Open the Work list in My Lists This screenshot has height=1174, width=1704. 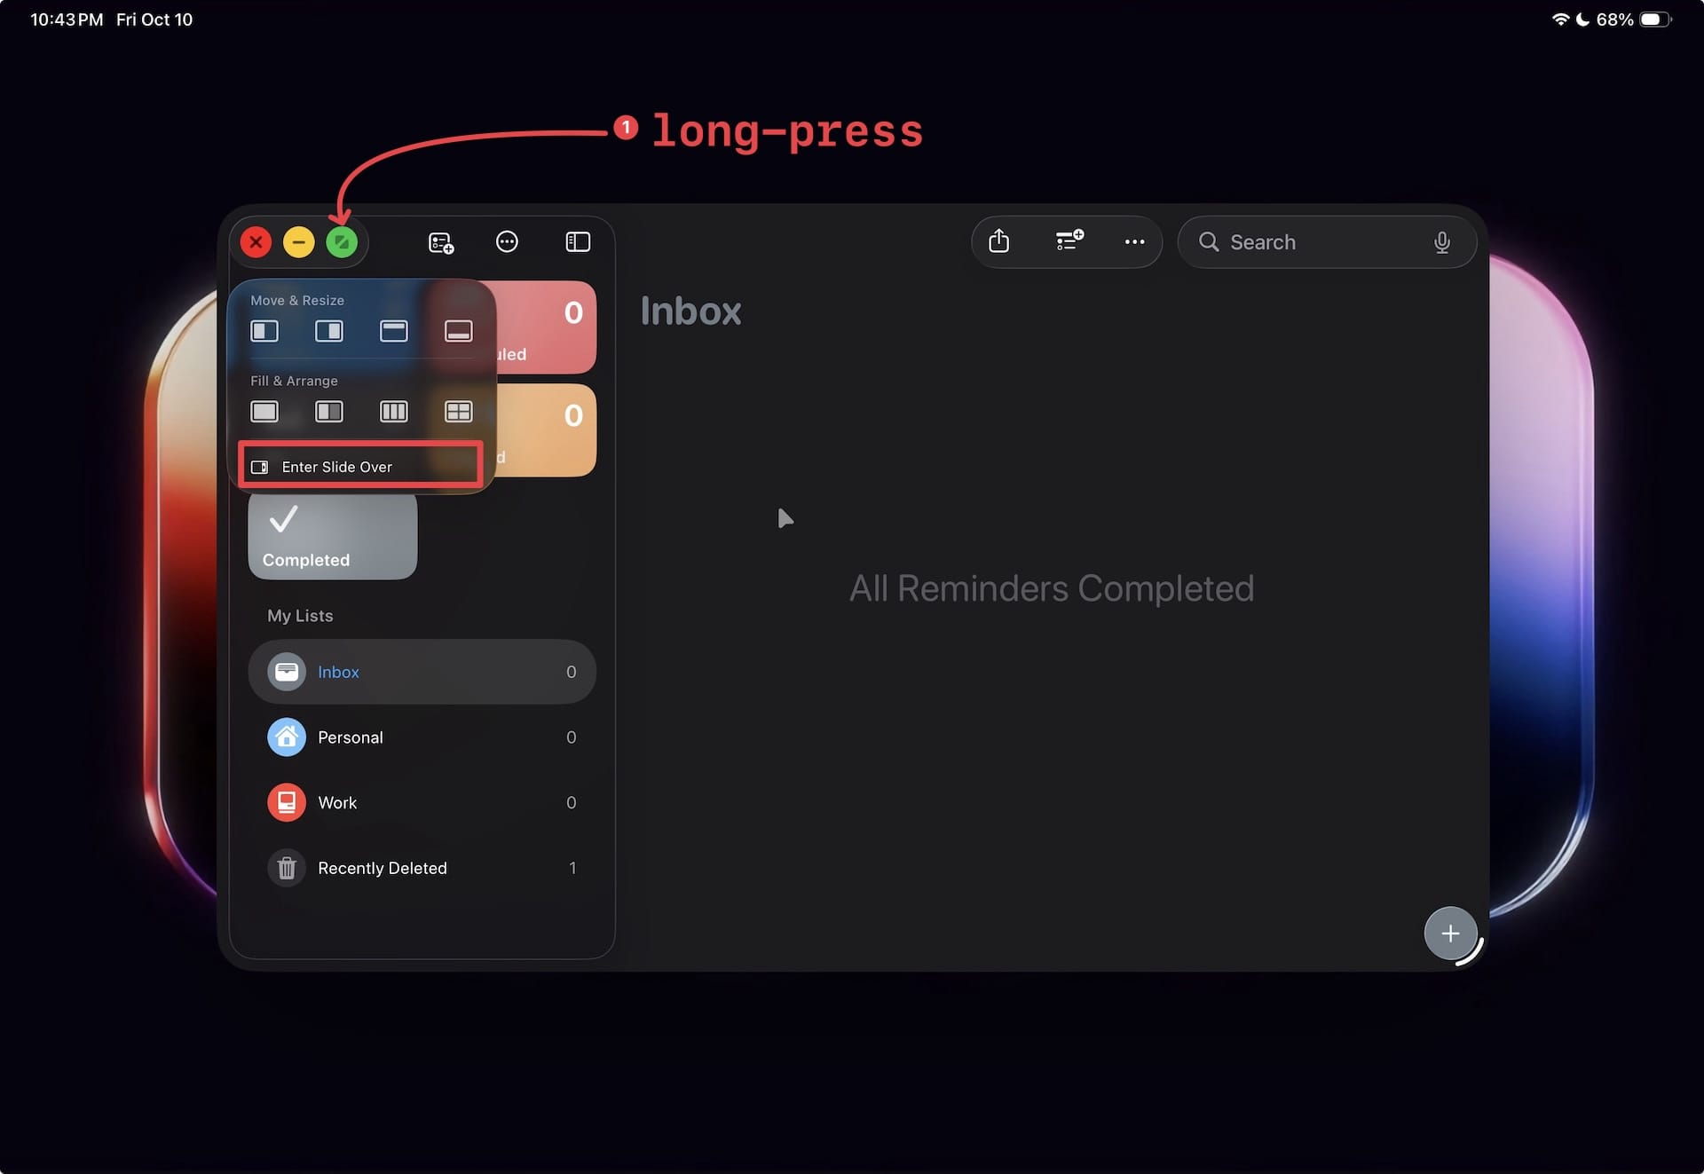[337, 802]
